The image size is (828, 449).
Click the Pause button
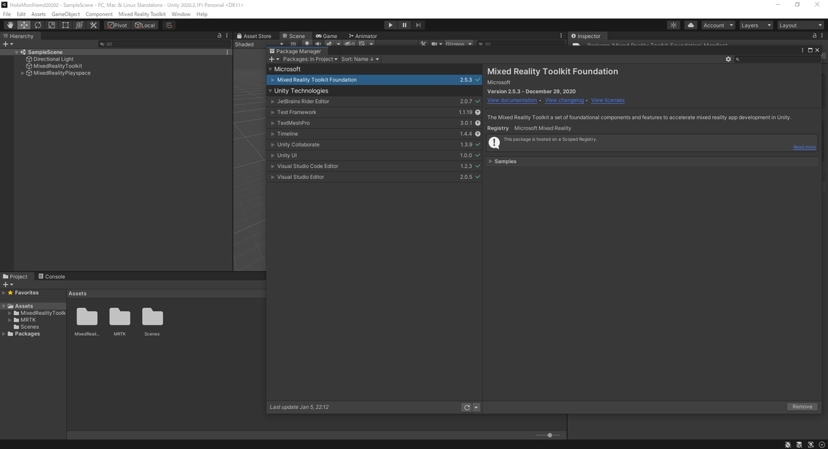[404, 25]
